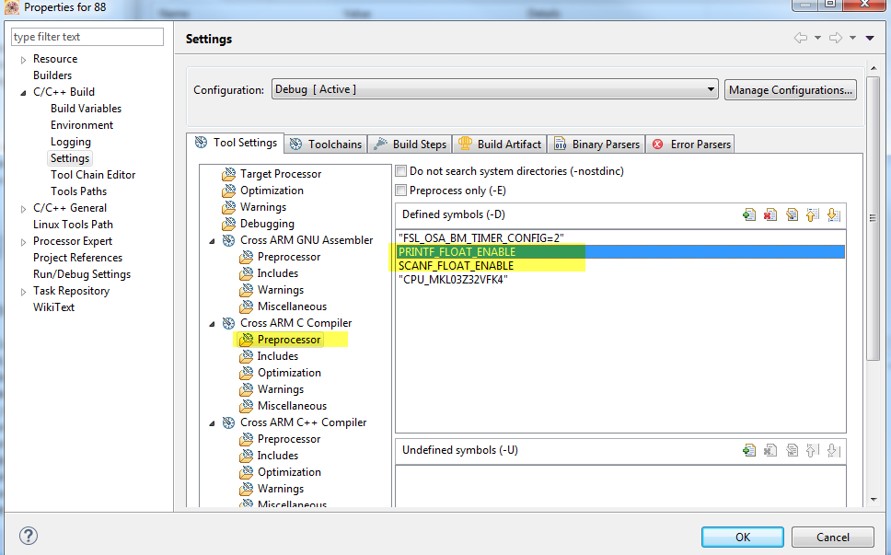Select Optimization under Cross ARM C Compiler

tap(289, 373)
